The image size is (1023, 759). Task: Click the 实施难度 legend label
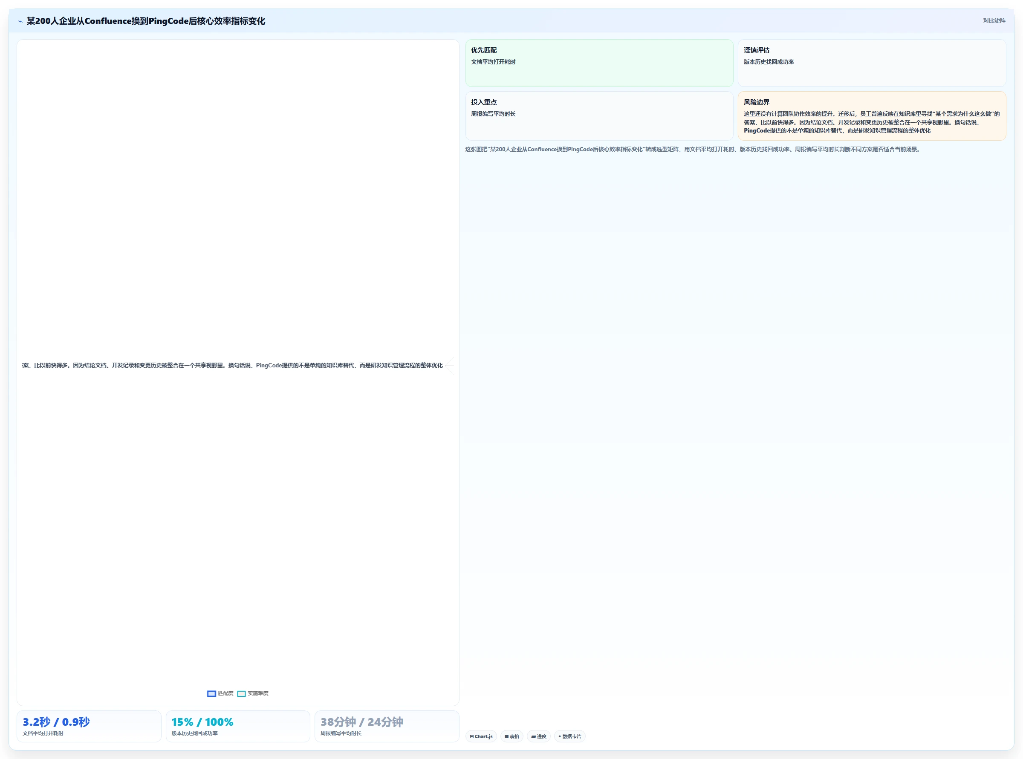pyautogui.click(x=258, y=693)
